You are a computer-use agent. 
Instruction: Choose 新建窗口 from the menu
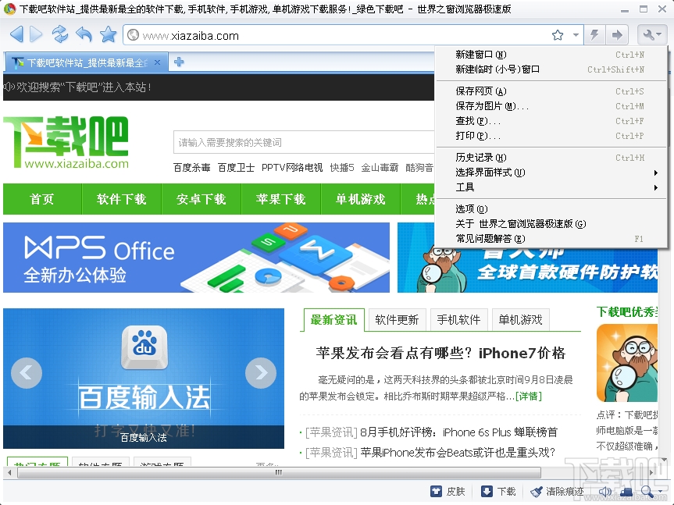(551, 55)
